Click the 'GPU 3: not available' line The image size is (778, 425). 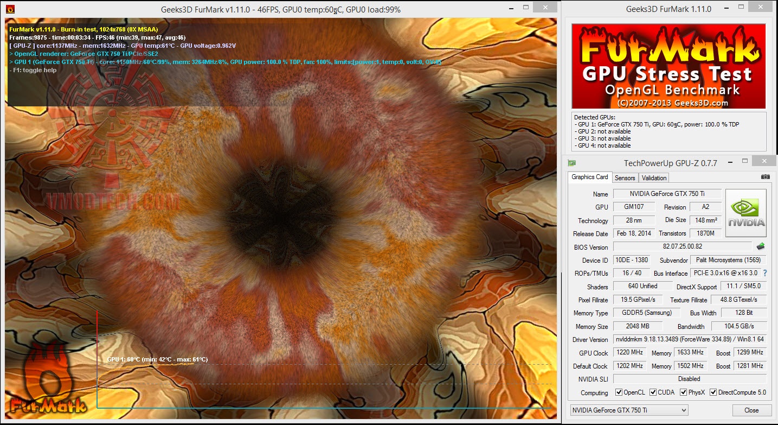(x=603, y=138)
